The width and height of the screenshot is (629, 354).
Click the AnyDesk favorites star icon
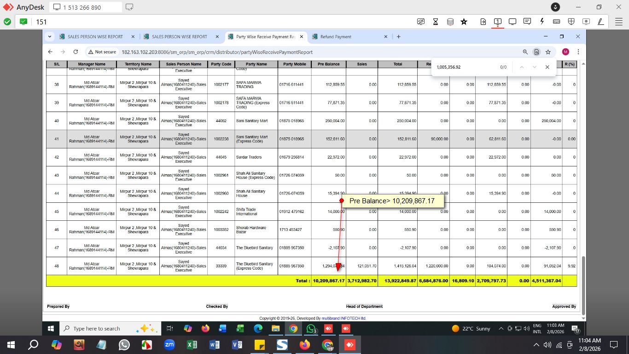[464, 22]
